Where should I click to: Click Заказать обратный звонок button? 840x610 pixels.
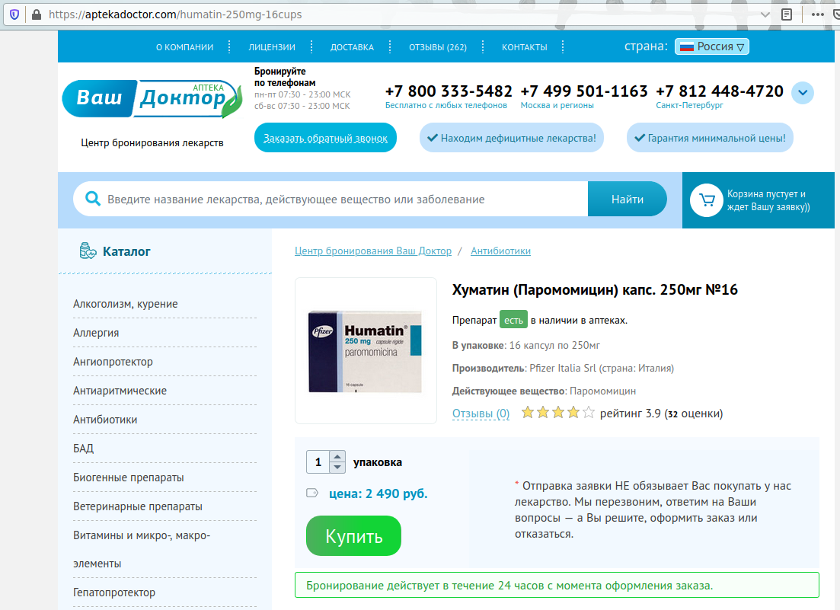pos(325,138)
